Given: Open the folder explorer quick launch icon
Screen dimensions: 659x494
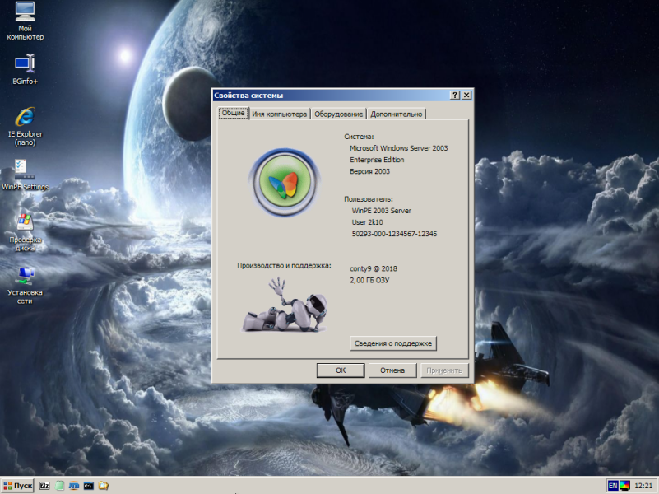Looking at the screenshot, I should click(x=104, y=486).
